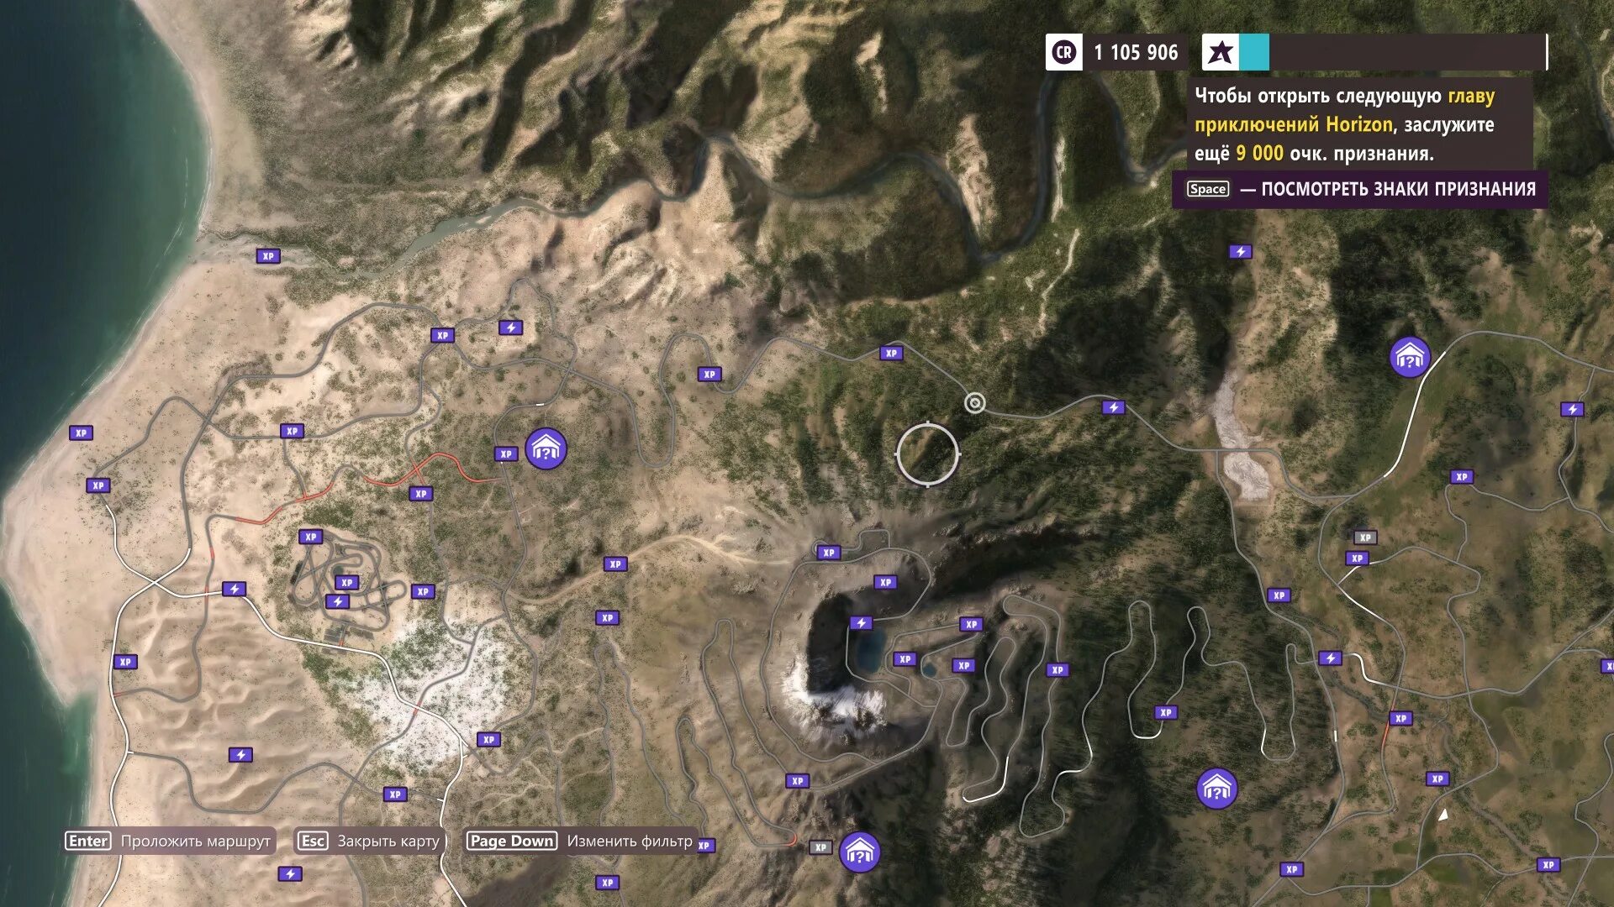Select fast travel board at the far right edge
The width and height of the screenshot is (1614, 907).
pos(1572,409)
